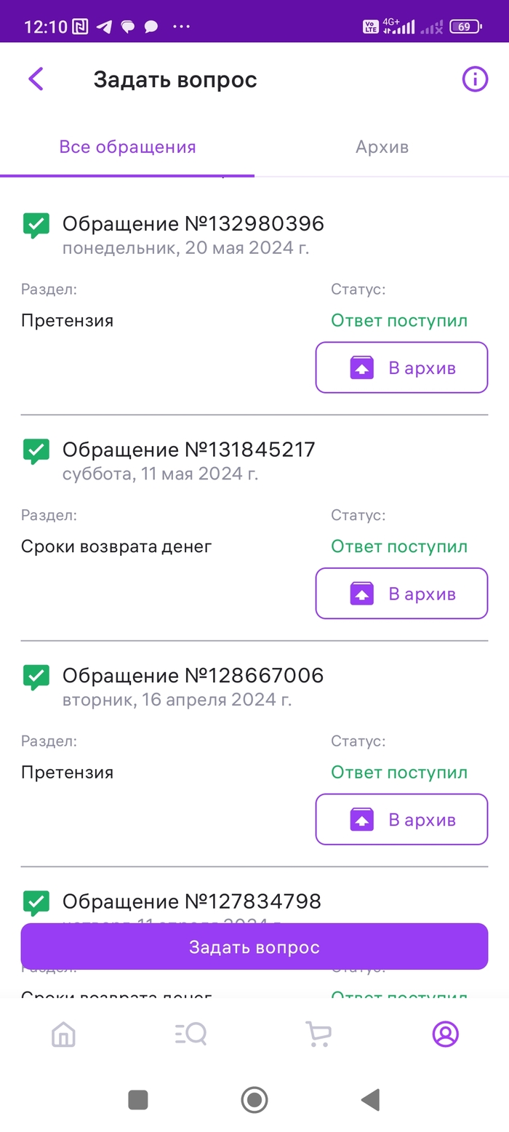
Task: Open the shopping cart icon
Action: (x=318, y=1034)
